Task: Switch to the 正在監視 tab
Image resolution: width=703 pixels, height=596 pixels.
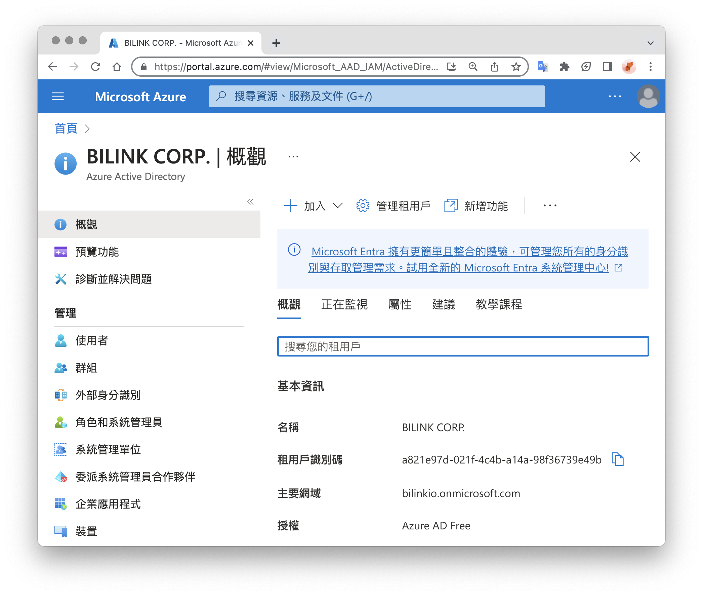Action: 344,304
